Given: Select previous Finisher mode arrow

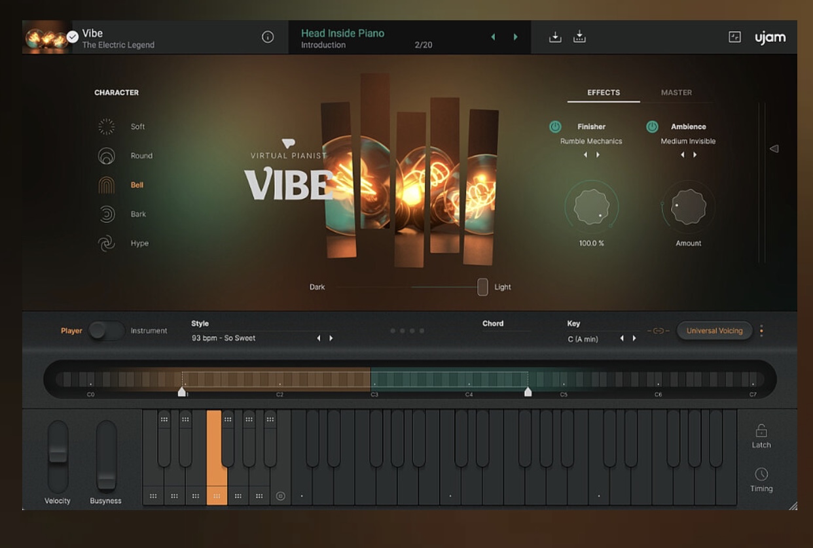Looking at the screenshot, I should 585,155.
